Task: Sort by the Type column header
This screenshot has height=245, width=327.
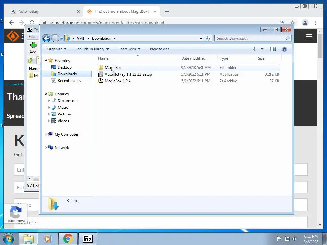Action: (237, 58)
